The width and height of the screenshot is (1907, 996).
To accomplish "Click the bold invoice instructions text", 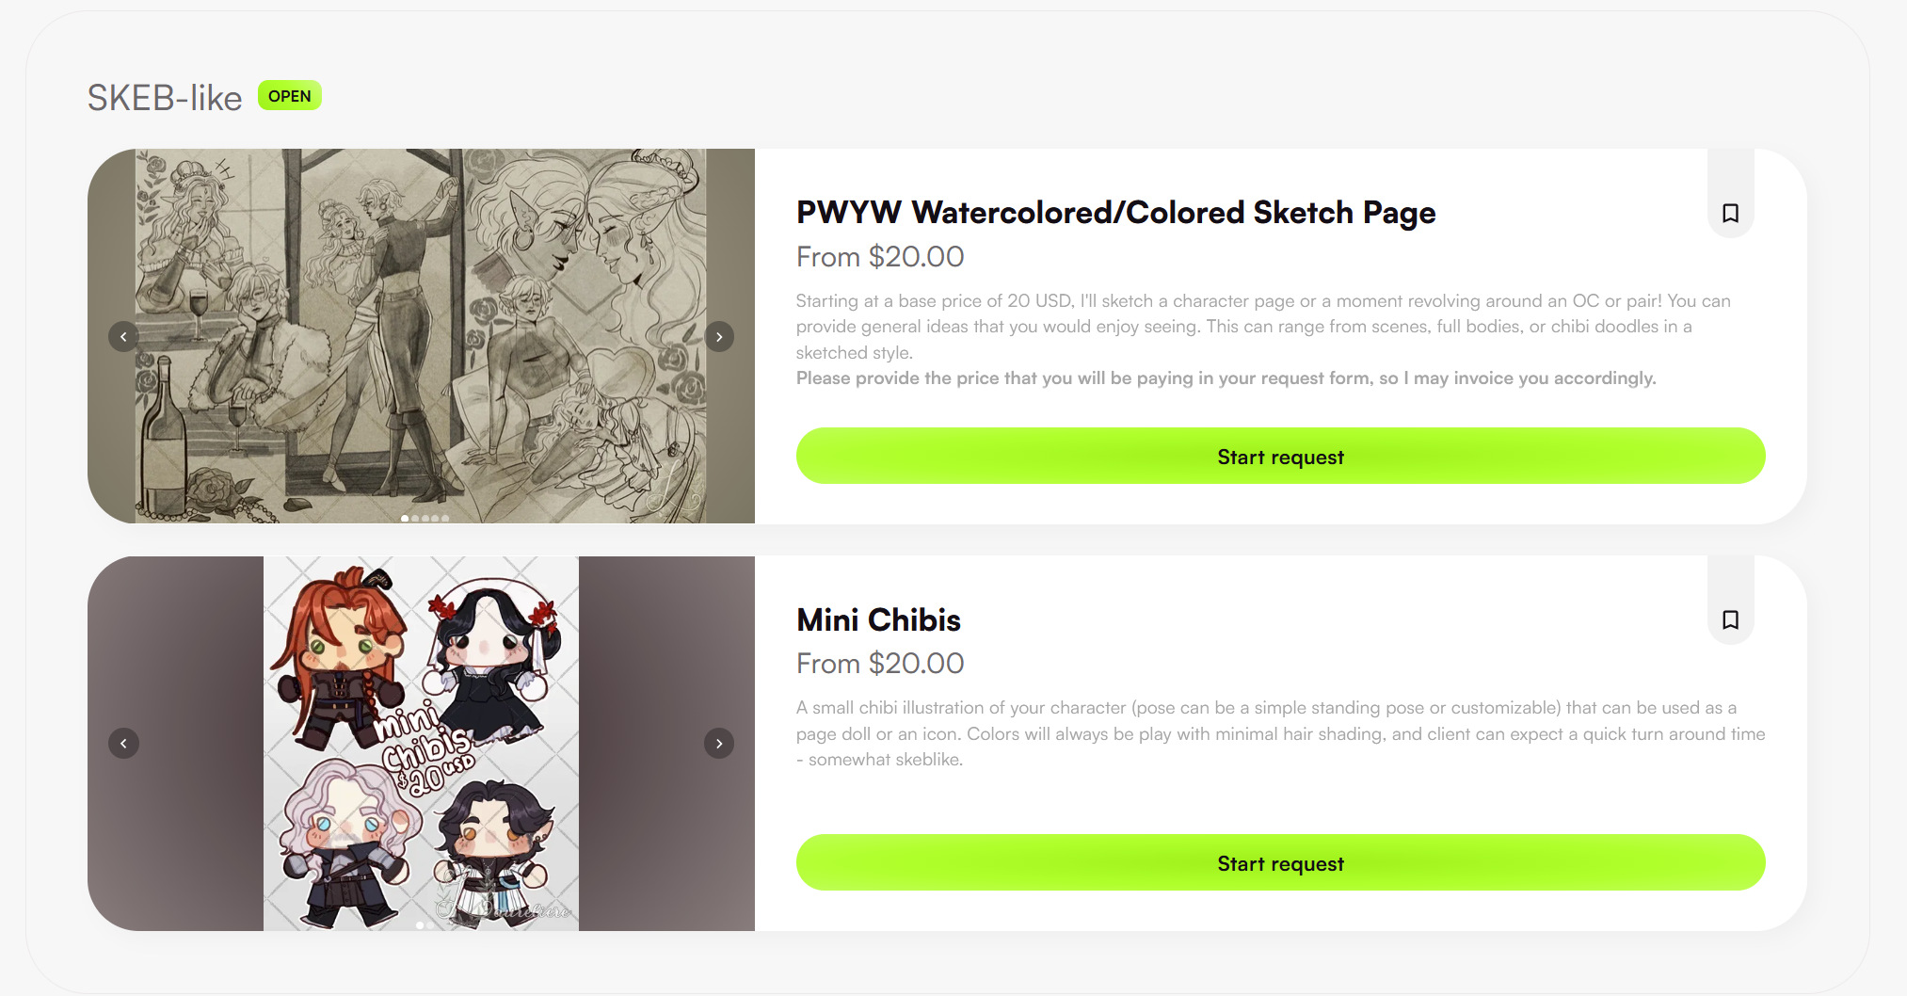I will pos(1226,378).
